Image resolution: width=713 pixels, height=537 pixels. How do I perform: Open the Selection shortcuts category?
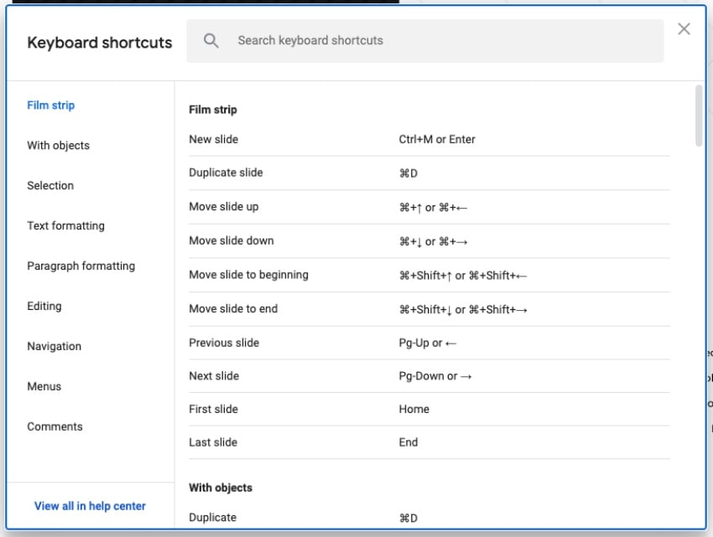tap(50, 186)
